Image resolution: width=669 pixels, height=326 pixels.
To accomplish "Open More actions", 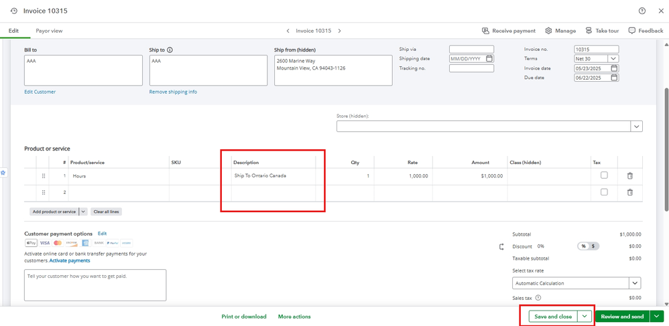I will [x=294, y=317].
